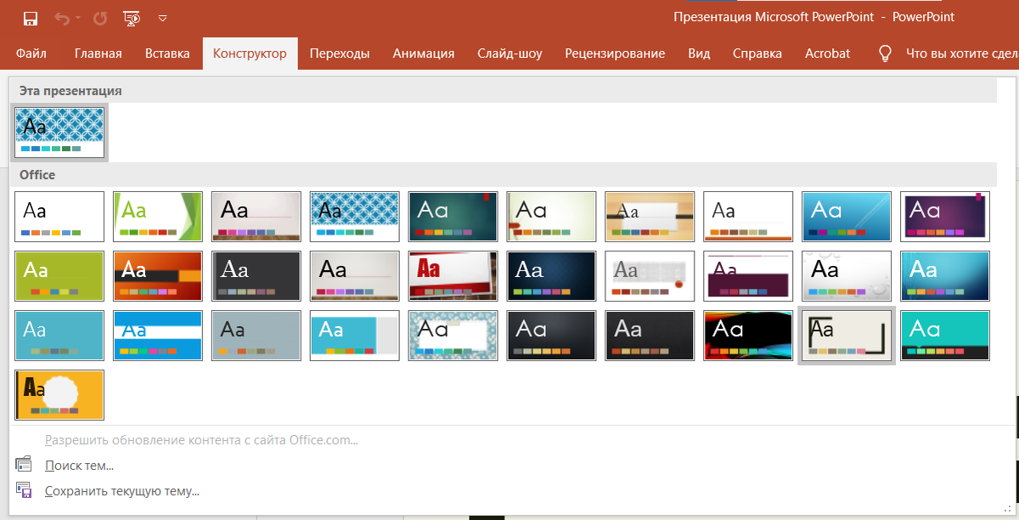This screenshot has height=520, width=1019.
Task: Apply the turquoise theme with dark bottom band
Action: click(x=946, y=336)
